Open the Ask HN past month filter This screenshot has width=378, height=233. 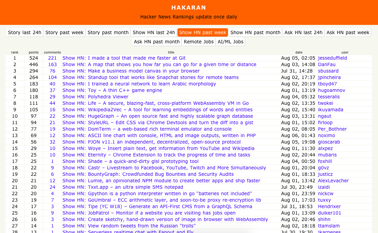click(x=157, y=41)
